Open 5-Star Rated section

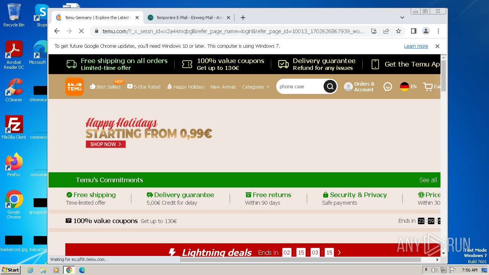144,87
